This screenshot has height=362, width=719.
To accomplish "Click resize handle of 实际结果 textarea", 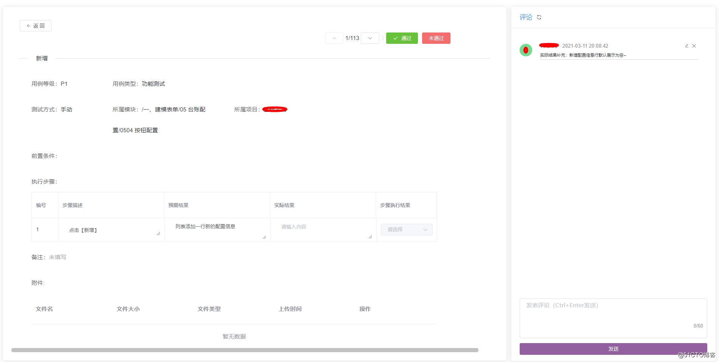I will 370,237.
